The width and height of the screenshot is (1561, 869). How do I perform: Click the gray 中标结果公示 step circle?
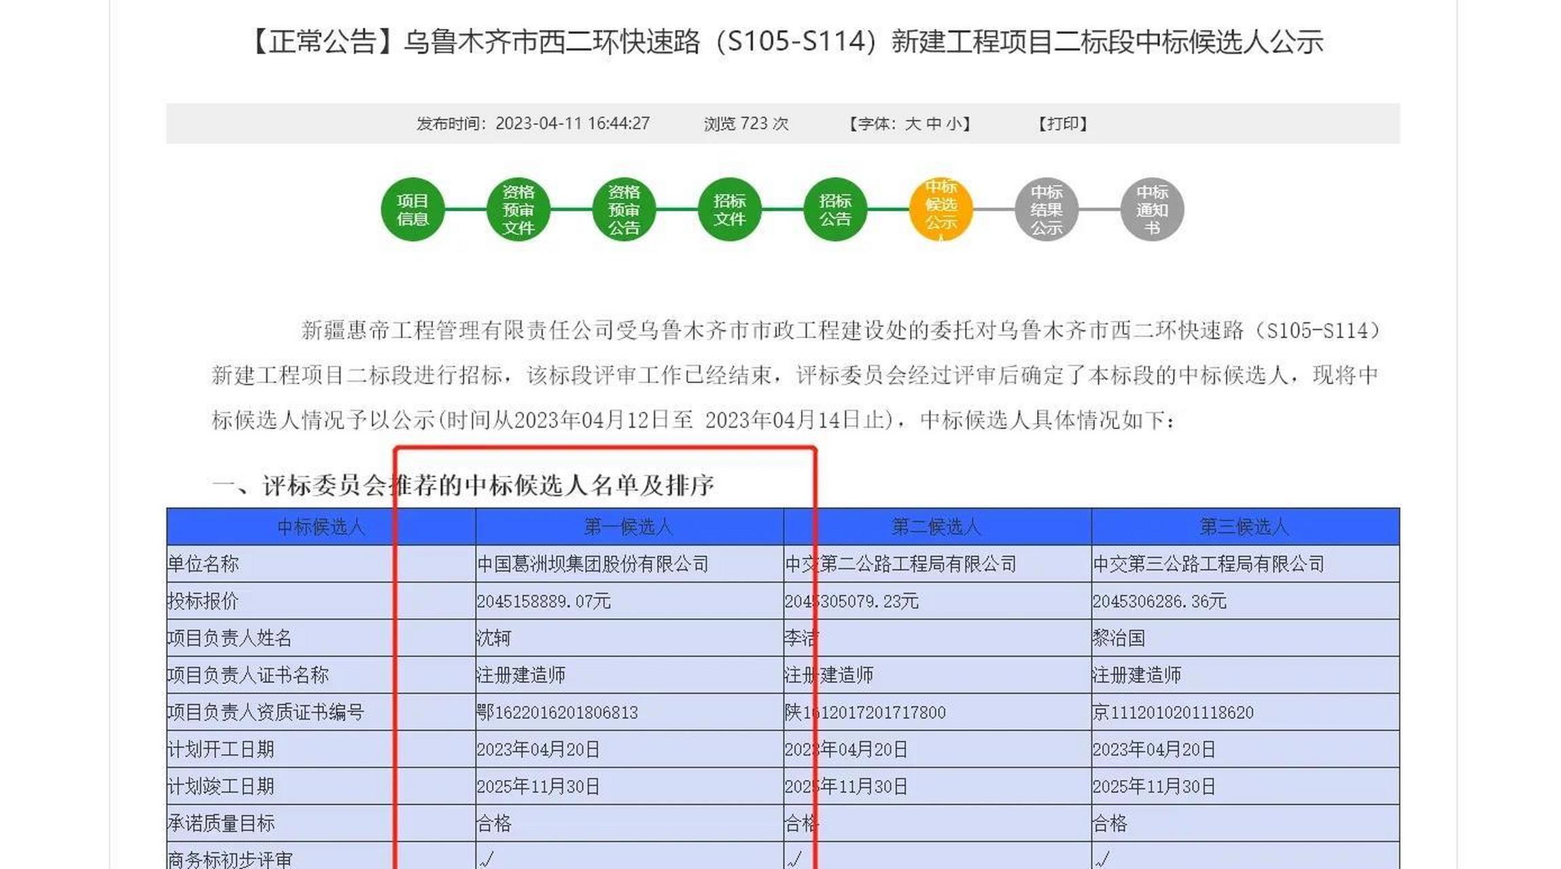1047,210
